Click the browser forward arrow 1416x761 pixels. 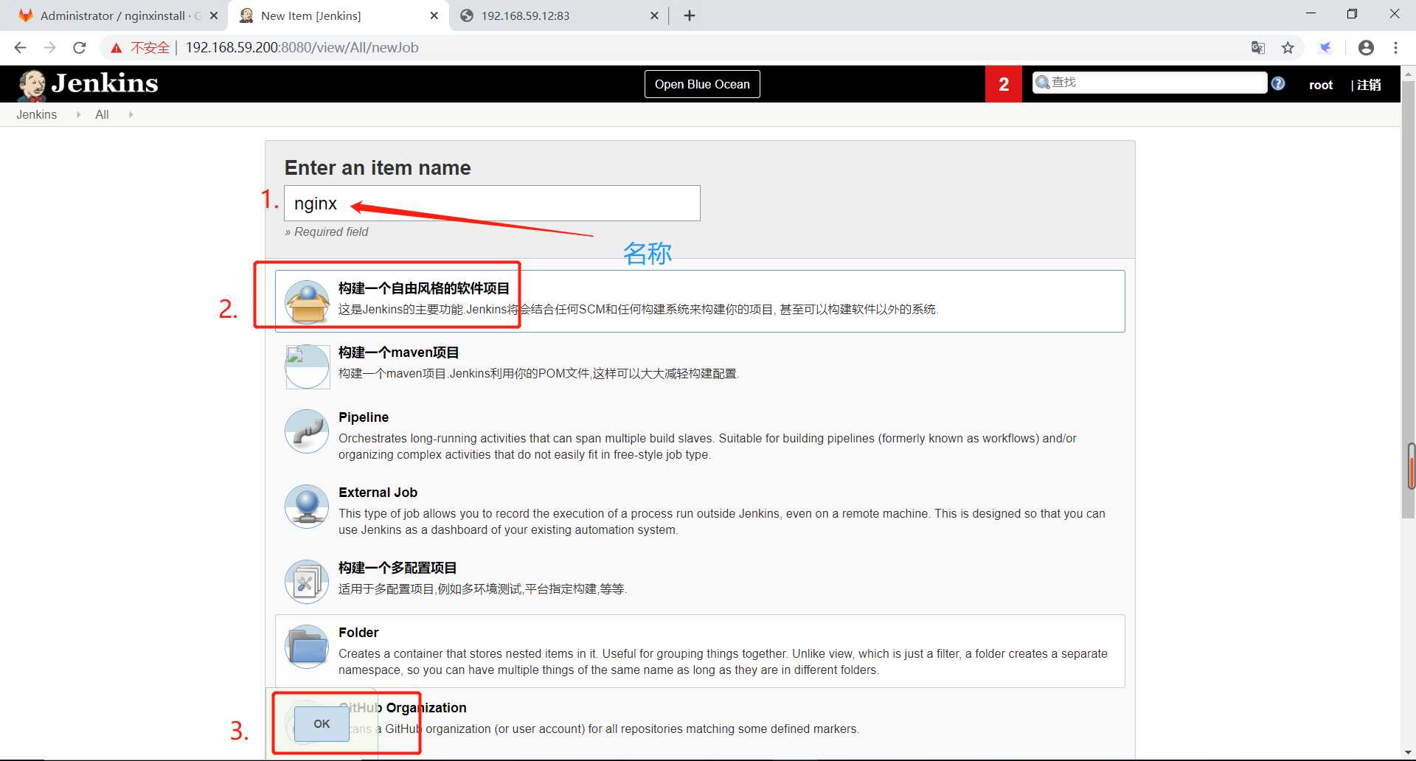tap(49, 47)
